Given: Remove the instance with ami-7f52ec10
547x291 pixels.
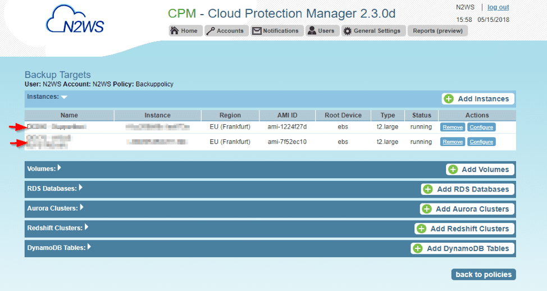Looking at the screenshot, I should 453,142.
